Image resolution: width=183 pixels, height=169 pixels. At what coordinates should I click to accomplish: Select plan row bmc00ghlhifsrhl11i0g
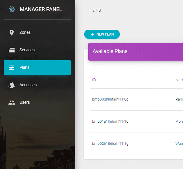pos(110,99)
